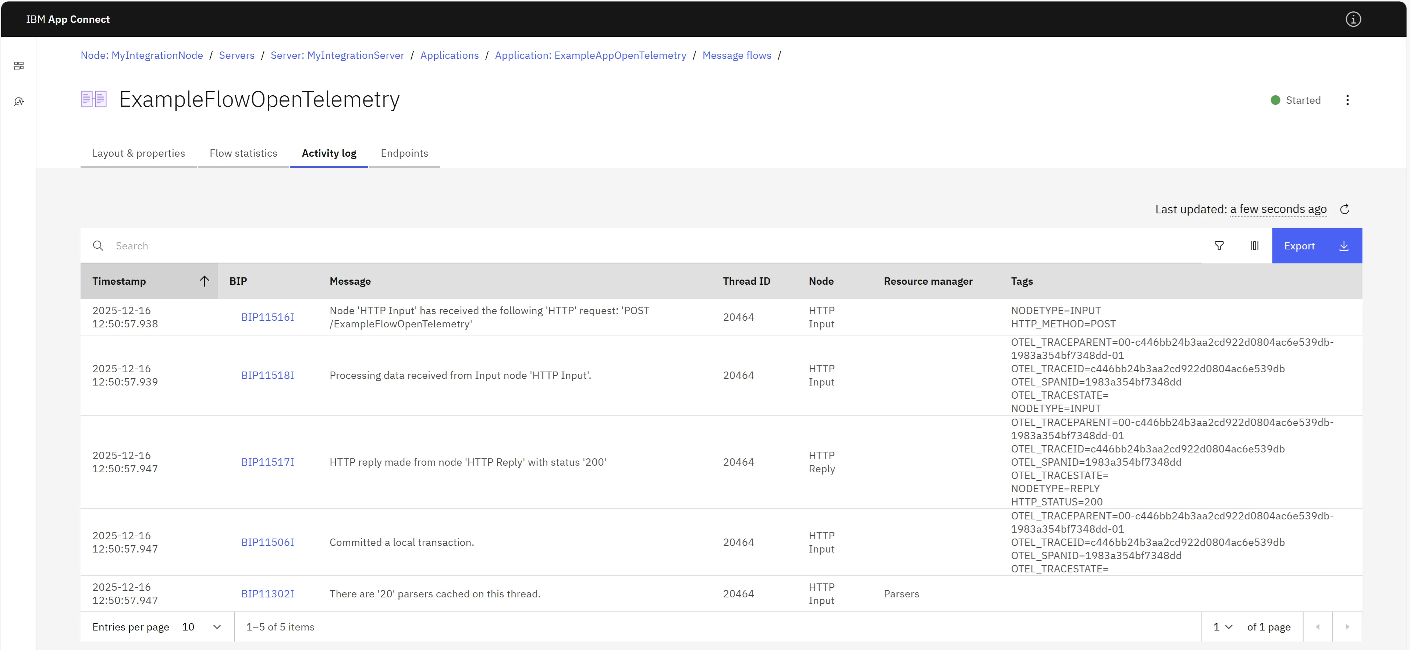
Task: Click 'Processing data received from Input node' message
Action: pos(460,375)
